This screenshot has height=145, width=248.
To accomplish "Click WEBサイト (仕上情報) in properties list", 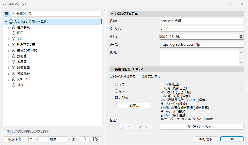I will (x=176, y=92).
